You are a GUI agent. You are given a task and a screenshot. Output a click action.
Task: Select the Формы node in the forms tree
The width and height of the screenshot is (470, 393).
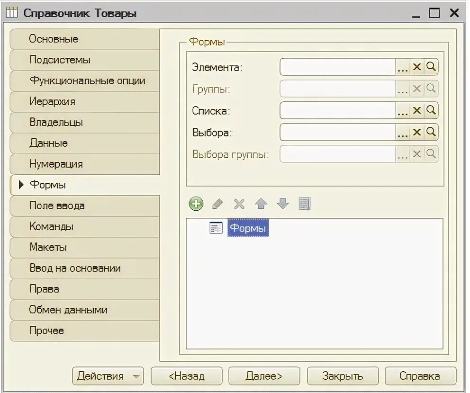248,228
